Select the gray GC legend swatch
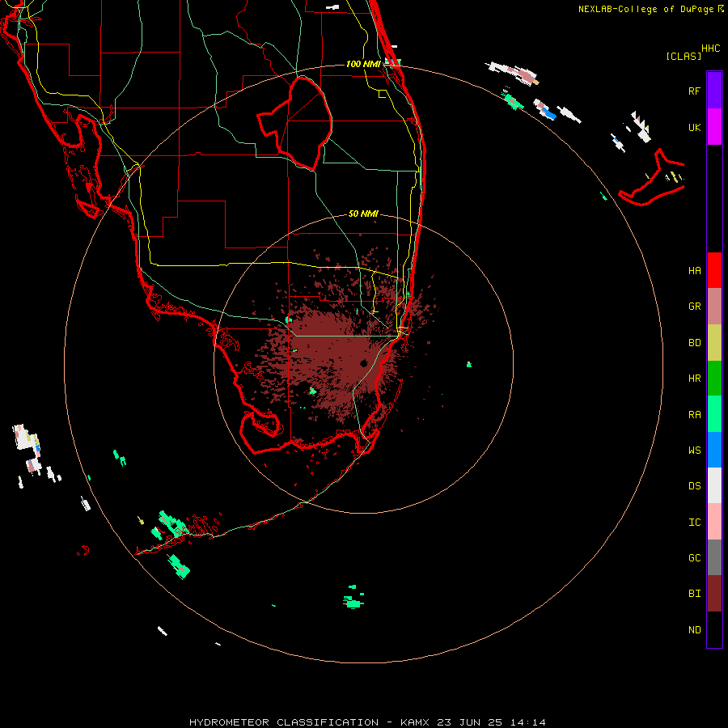This screenshot has width=728, height=728. 714,557
